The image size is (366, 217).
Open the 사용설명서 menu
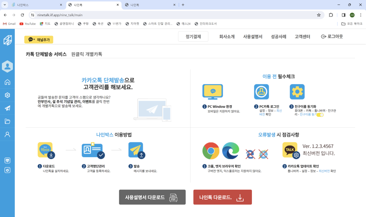pyautogui.click(x=253, y=37)
